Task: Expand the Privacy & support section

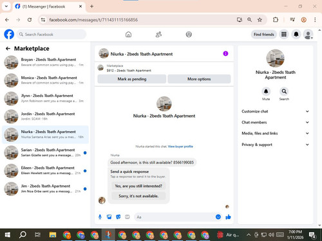Action: 276,145
